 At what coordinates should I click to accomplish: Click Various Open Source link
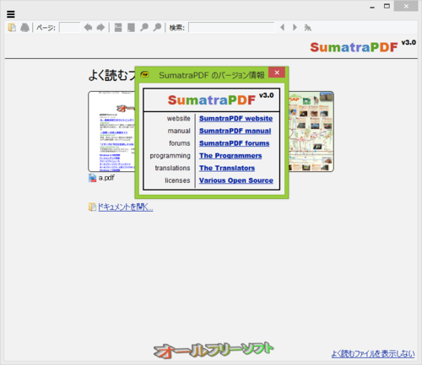(236, 180)
